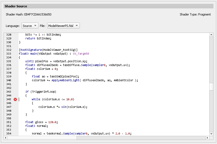Open the Language dropdown set to Source
This screenshot has width=217, height=144.
[x=30, y=26]
